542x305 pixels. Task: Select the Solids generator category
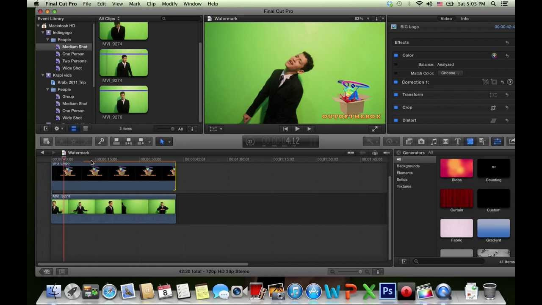click(x=402, y=180)
